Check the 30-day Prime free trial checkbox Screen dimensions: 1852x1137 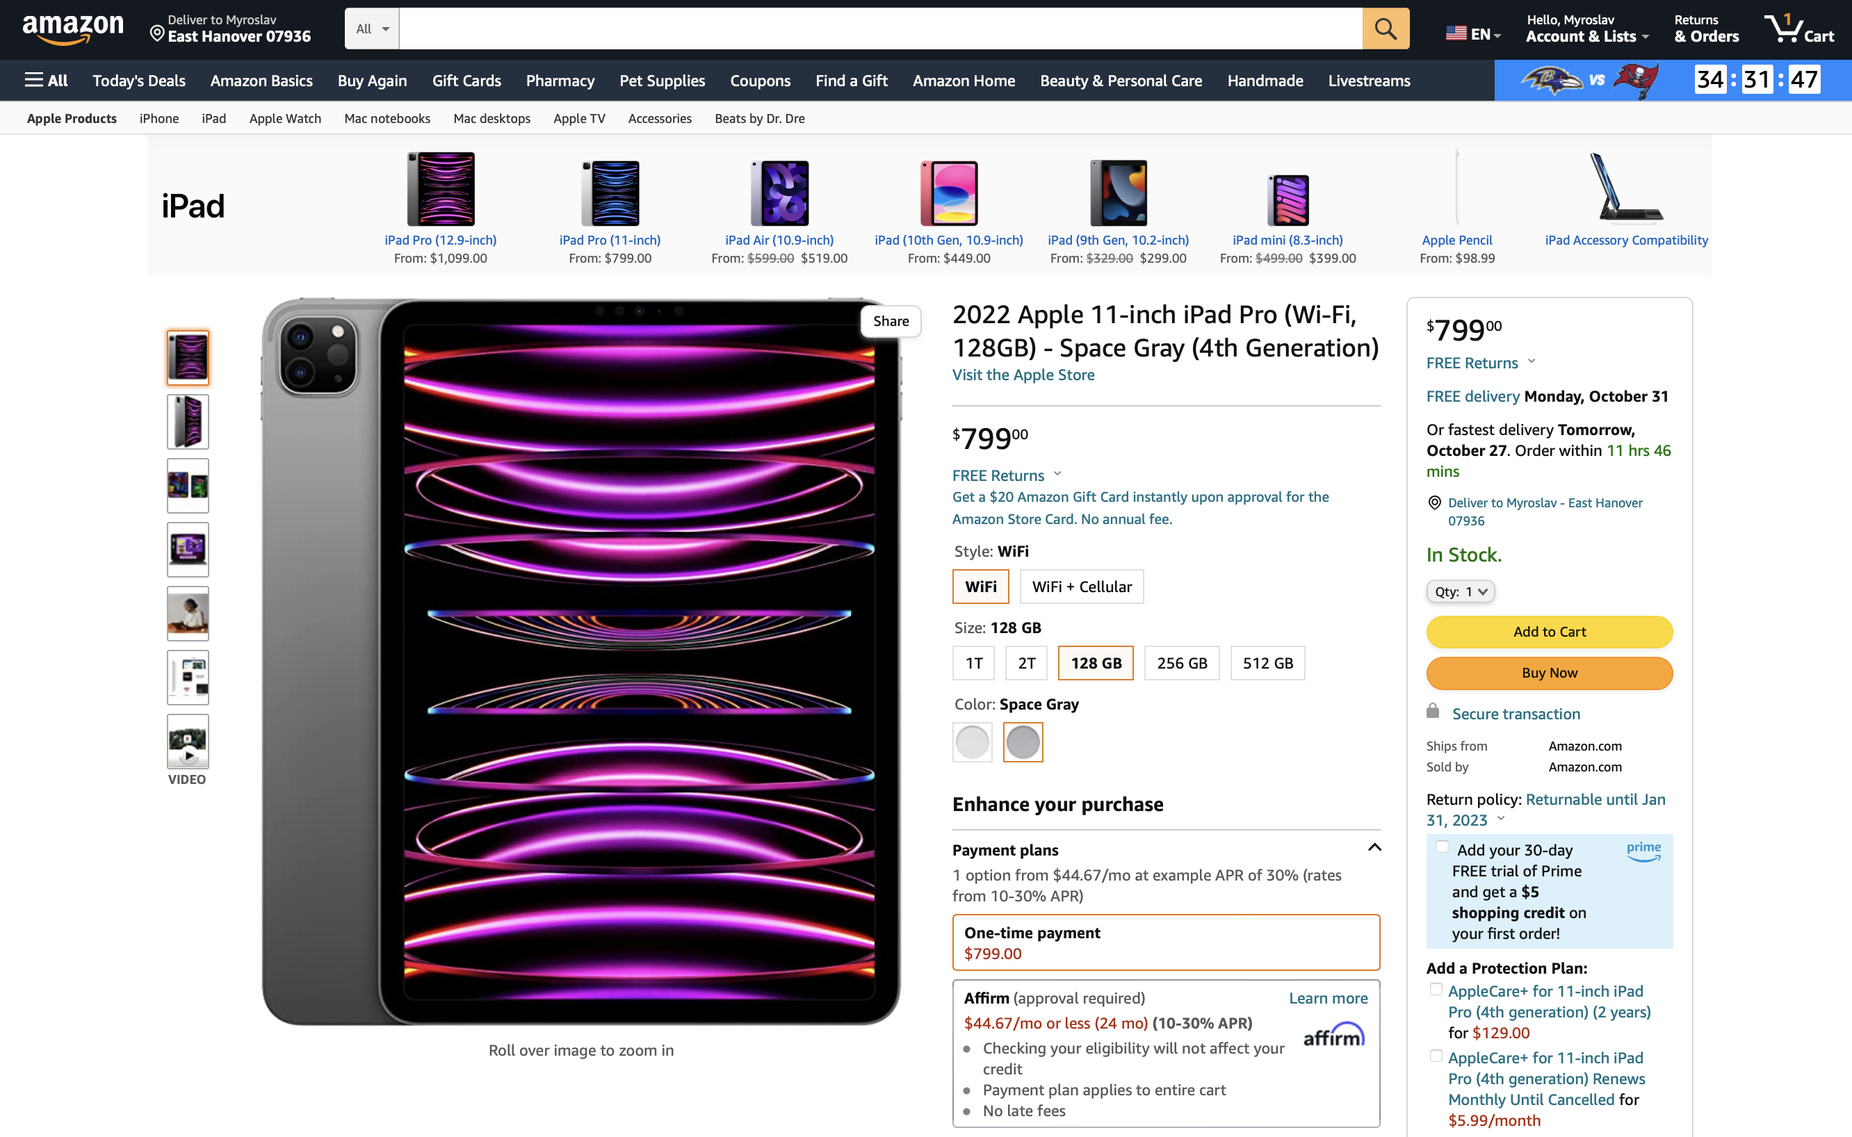tap(1441, 846)
